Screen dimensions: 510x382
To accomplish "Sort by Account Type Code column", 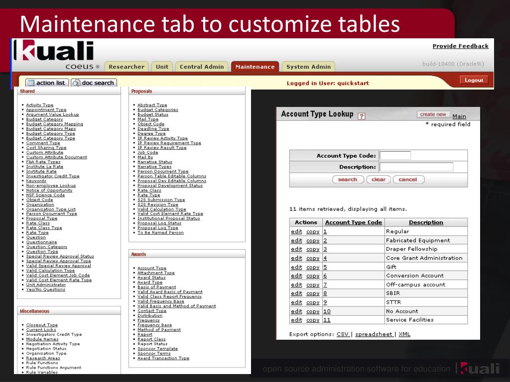I will 353,222.
